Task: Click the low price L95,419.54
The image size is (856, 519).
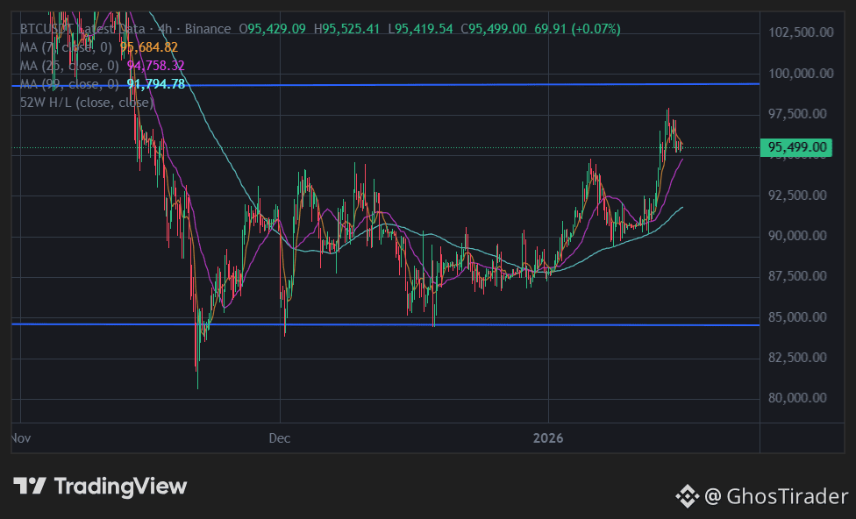Action: [x=420, y=29]
